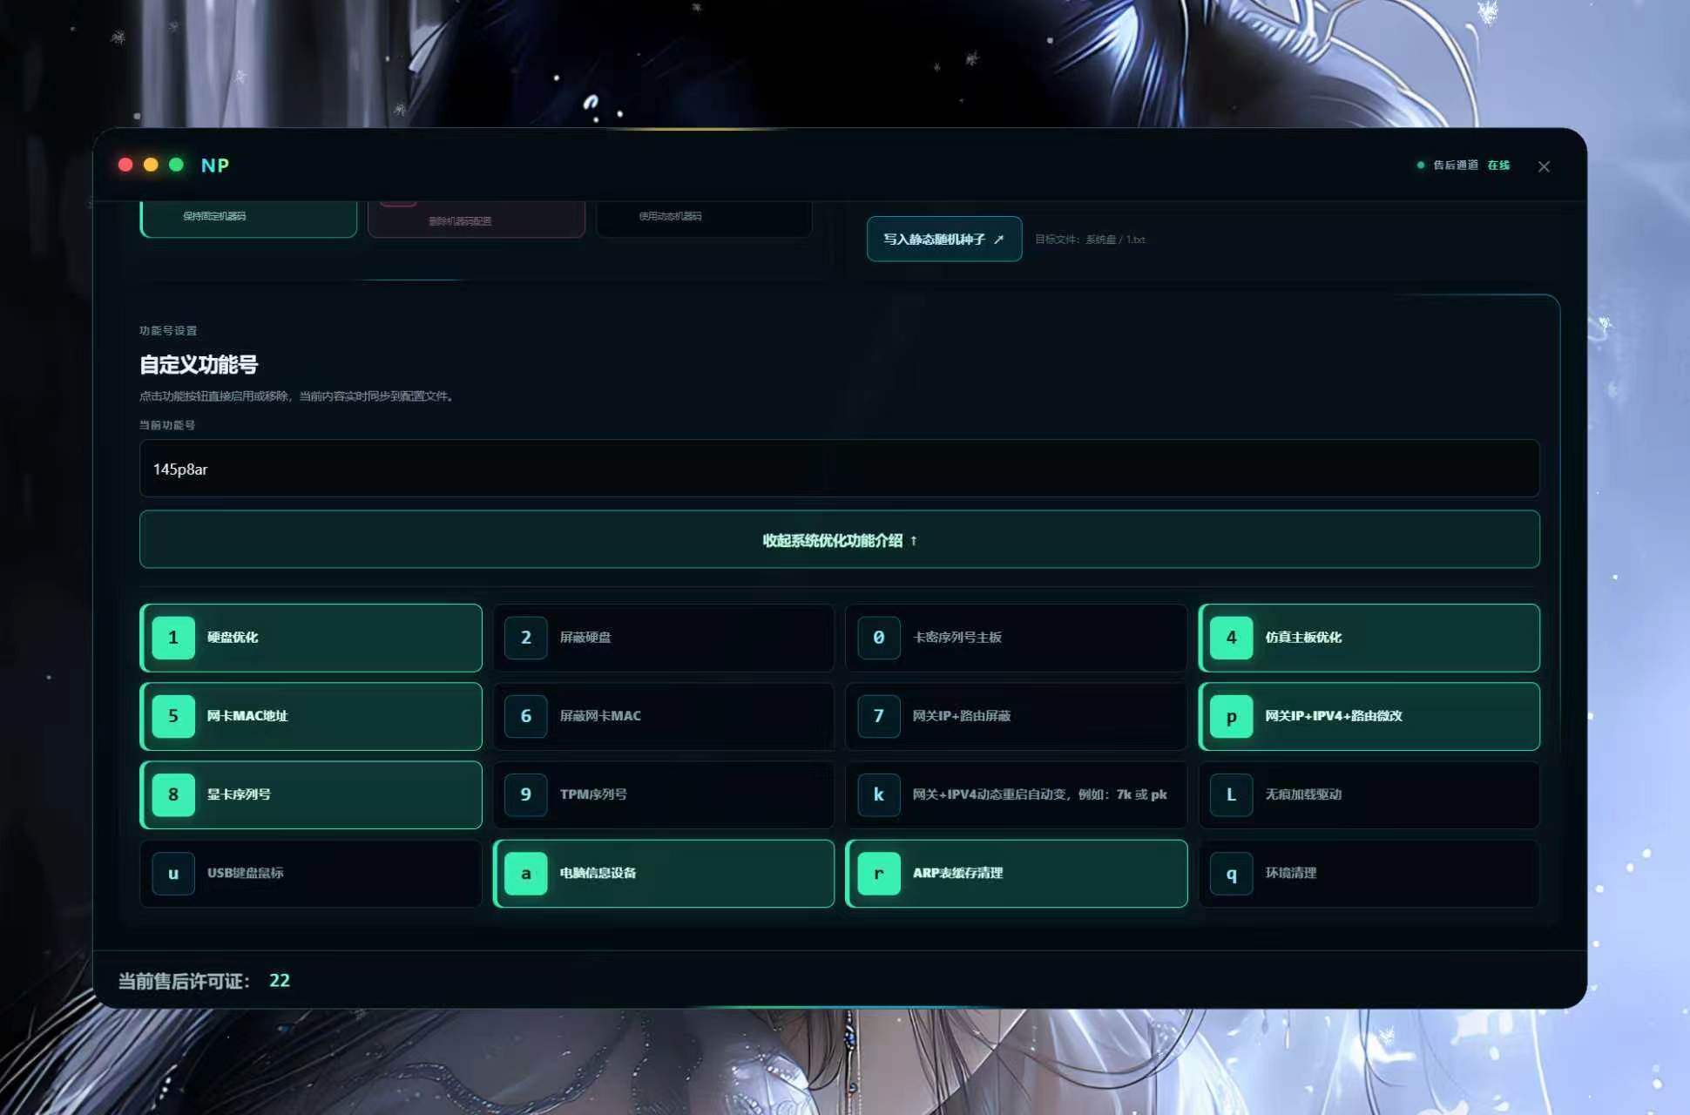Viewport: 1690px width, 1115px height.
Task: Select 使用动态机器码 option
Action: tap(704, 218)
